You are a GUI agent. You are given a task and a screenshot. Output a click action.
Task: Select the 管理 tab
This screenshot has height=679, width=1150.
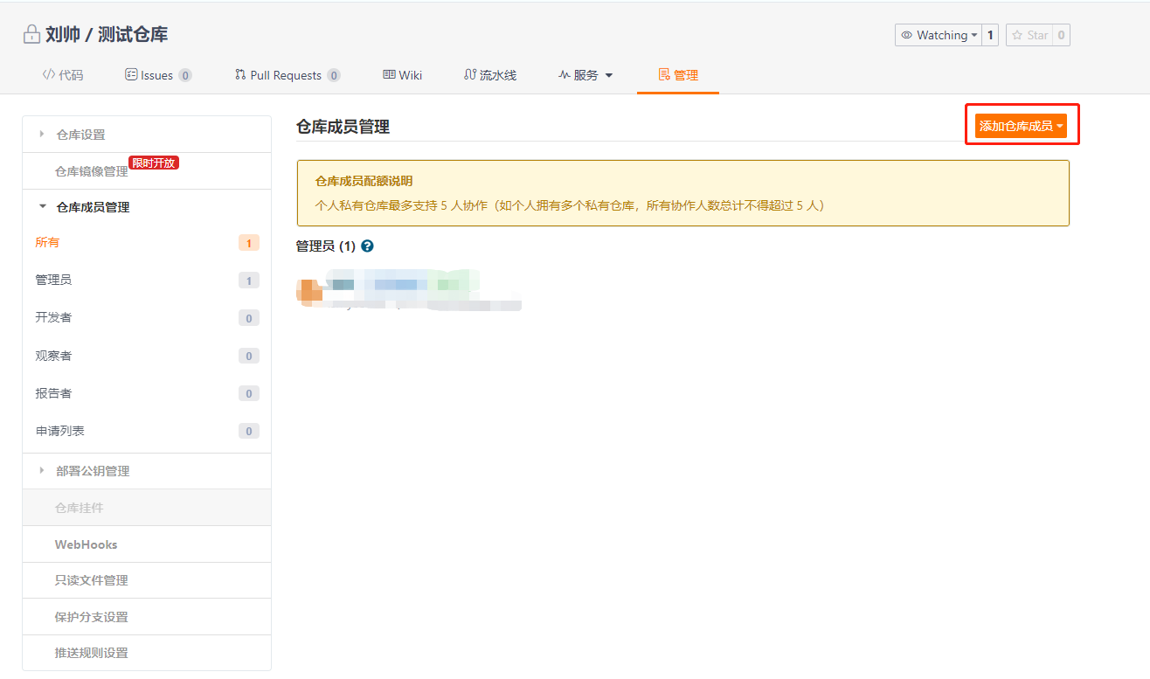tap(678, 75)
